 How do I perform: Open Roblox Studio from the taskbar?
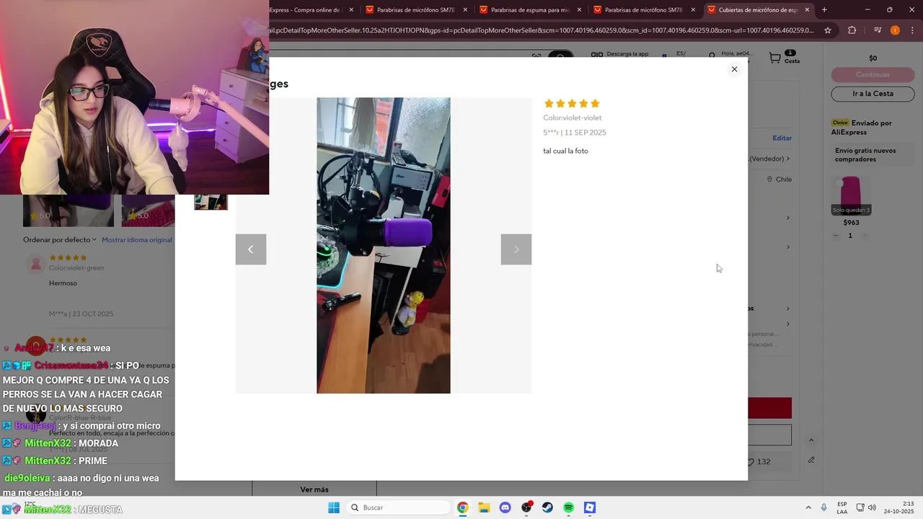pyautogui.click(x=590, y=507)
